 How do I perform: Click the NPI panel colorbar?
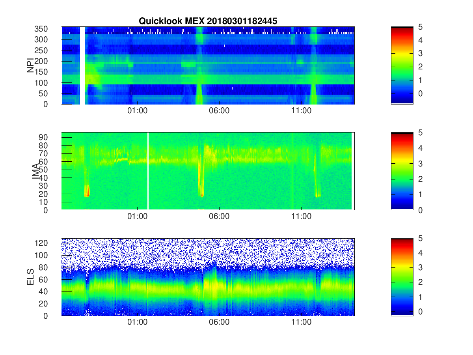click(402, 65)
